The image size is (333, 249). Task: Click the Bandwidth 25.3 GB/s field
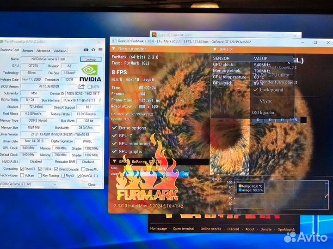(x=86, y=128)
